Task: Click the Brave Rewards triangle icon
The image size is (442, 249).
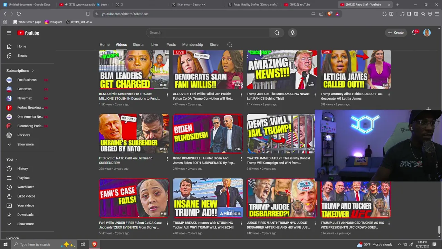Action: [x=337, y=14]
